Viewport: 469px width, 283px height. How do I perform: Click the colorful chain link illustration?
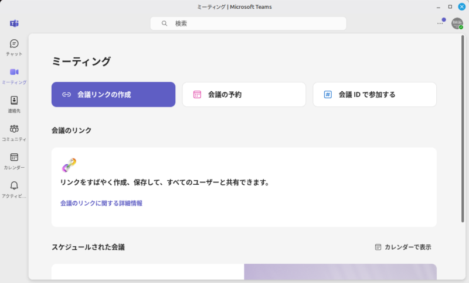[69, 165]
